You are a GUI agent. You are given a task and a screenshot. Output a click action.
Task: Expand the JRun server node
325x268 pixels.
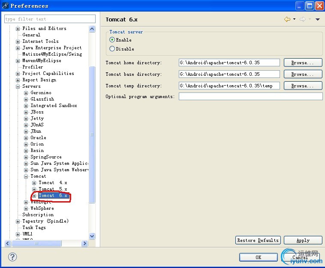tap(26, 131)
